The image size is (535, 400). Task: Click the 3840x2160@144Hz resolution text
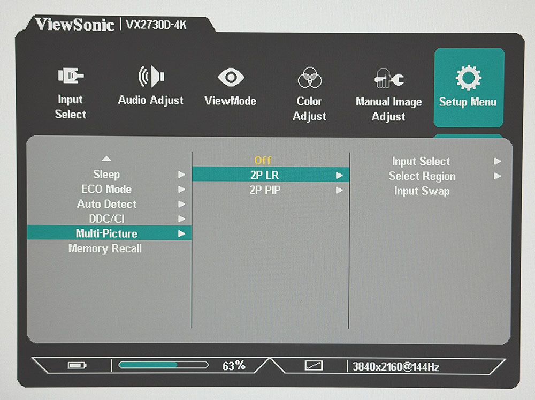[x=395, y=367]
